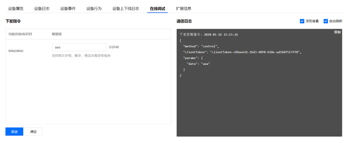
Task: Switch to the 扩展信息 tab
Action: [x=184, y=9]
